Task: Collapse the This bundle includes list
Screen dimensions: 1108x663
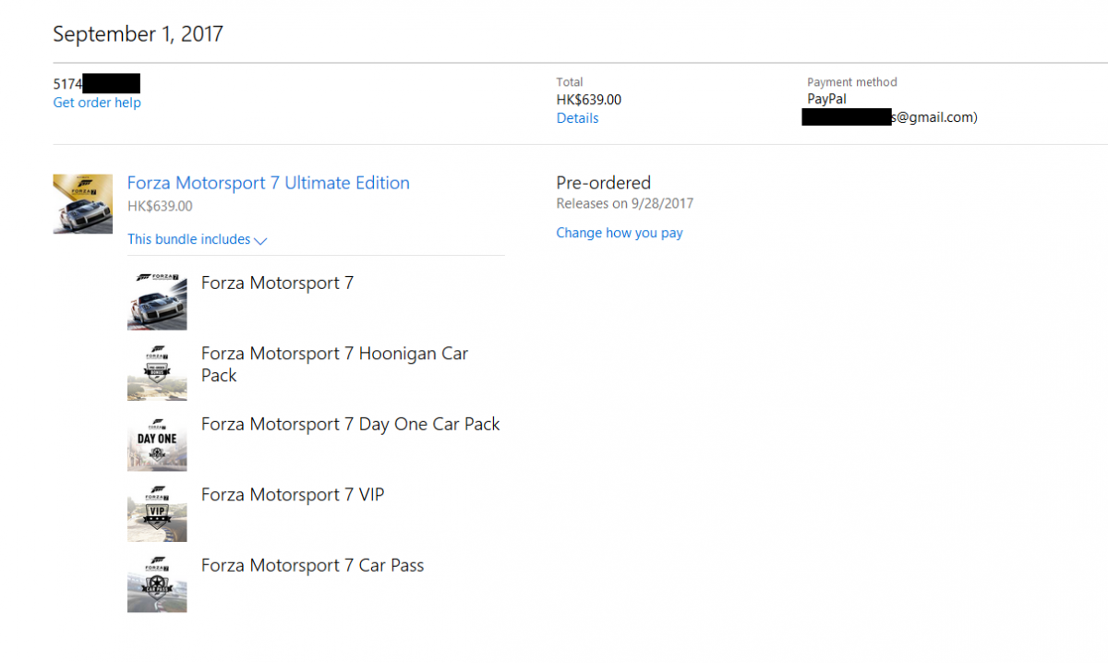Action: (189, 239)
